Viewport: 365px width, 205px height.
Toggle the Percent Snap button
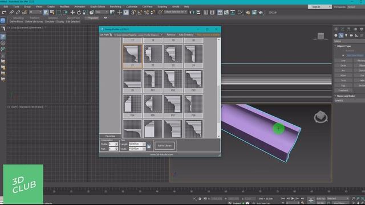point(147,13)
